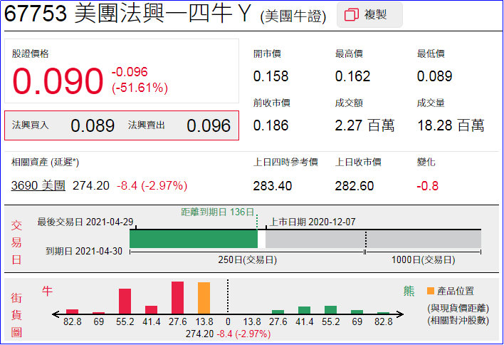Image resolution: width=504 pixels, height=345 pixels.
Task: Click the green bear bar at 69
Action: [357, 311]
